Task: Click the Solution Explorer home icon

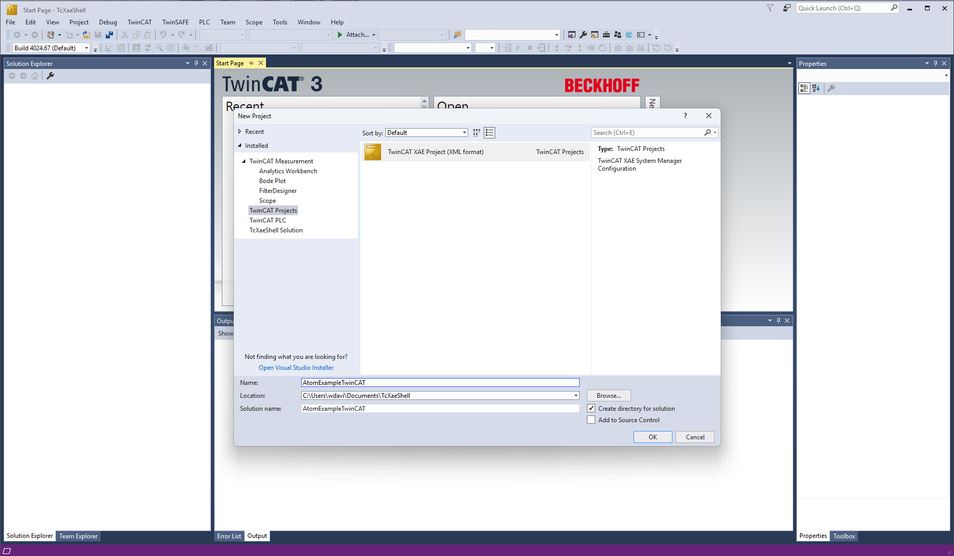Action: click(x=35, y=76)
